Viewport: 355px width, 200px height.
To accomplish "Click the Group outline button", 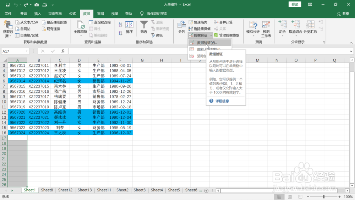I will [x=282, y=29].
